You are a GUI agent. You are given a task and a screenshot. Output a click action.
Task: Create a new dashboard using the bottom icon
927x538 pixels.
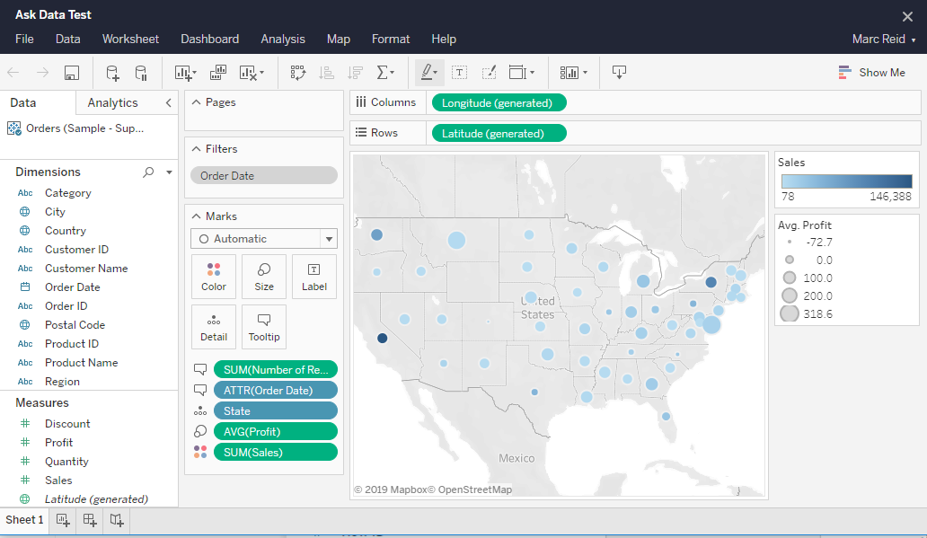[x=90, y=520]
